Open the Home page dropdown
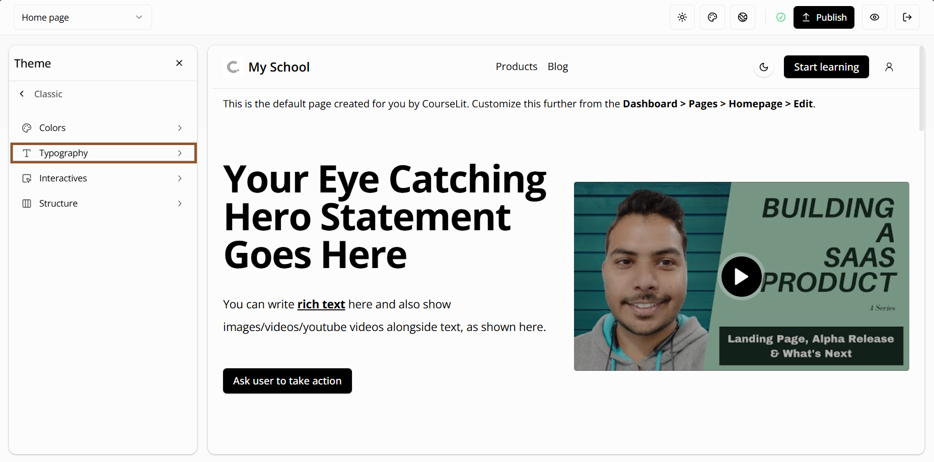 click(x=82, y=17)
